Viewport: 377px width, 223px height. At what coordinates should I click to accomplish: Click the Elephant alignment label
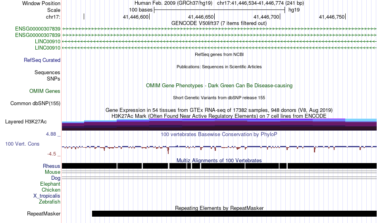coord(50,184)
